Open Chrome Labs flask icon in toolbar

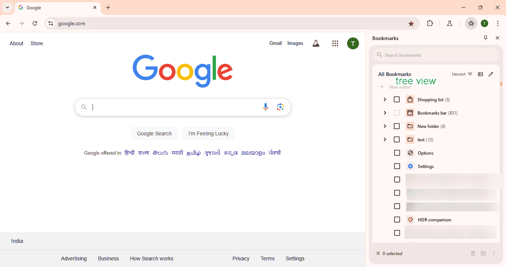[450, 23]
